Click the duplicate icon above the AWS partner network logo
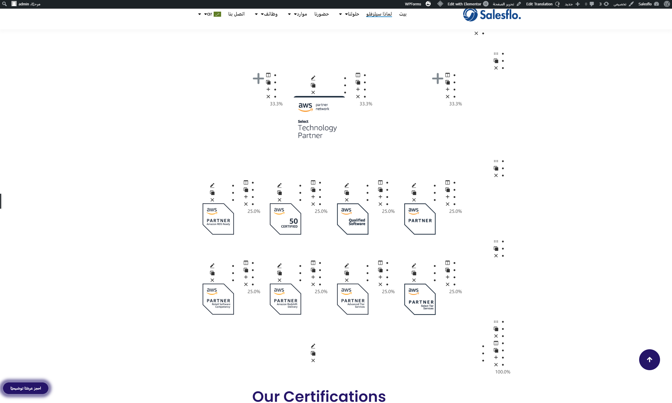The width and height of the screenshot is (672, 403). pyautogui.click(x=313, y=85)
